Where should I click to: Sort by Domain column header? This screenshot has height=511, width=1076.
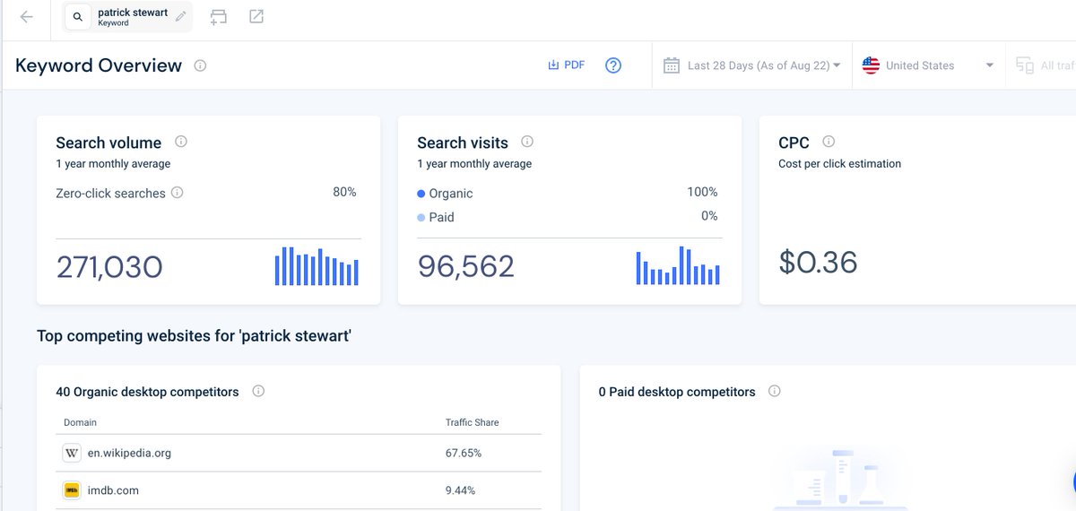(x=80, y=422)
